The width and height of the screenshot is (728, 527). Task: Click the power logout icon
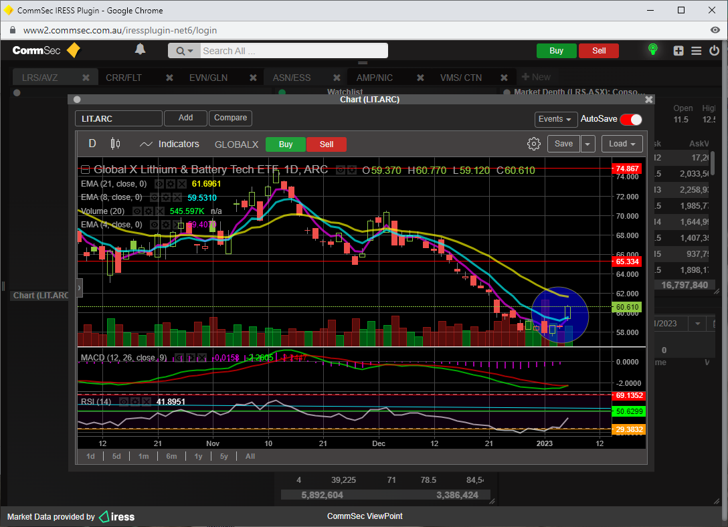point(714,51)
